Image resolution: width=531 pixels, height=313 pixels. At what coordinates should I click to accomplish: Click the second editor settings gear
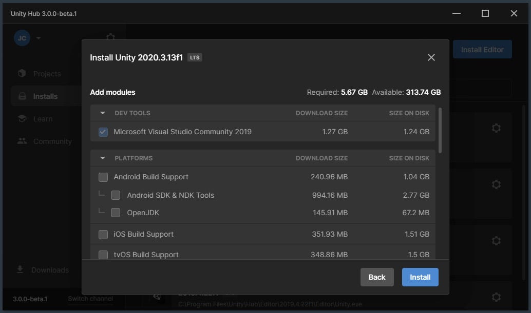point(496,184)
